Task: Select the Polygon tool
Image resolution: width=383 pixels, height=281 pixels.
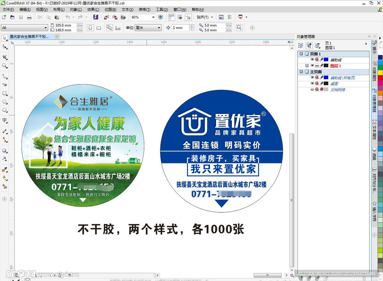Action: [4, 110]
